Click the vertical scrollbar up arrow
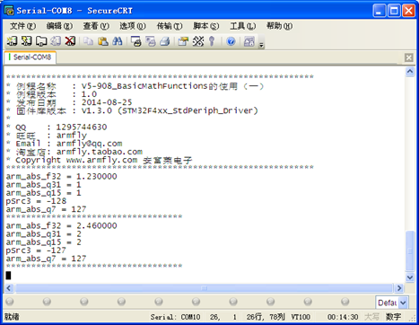 [x=410, y=72]
